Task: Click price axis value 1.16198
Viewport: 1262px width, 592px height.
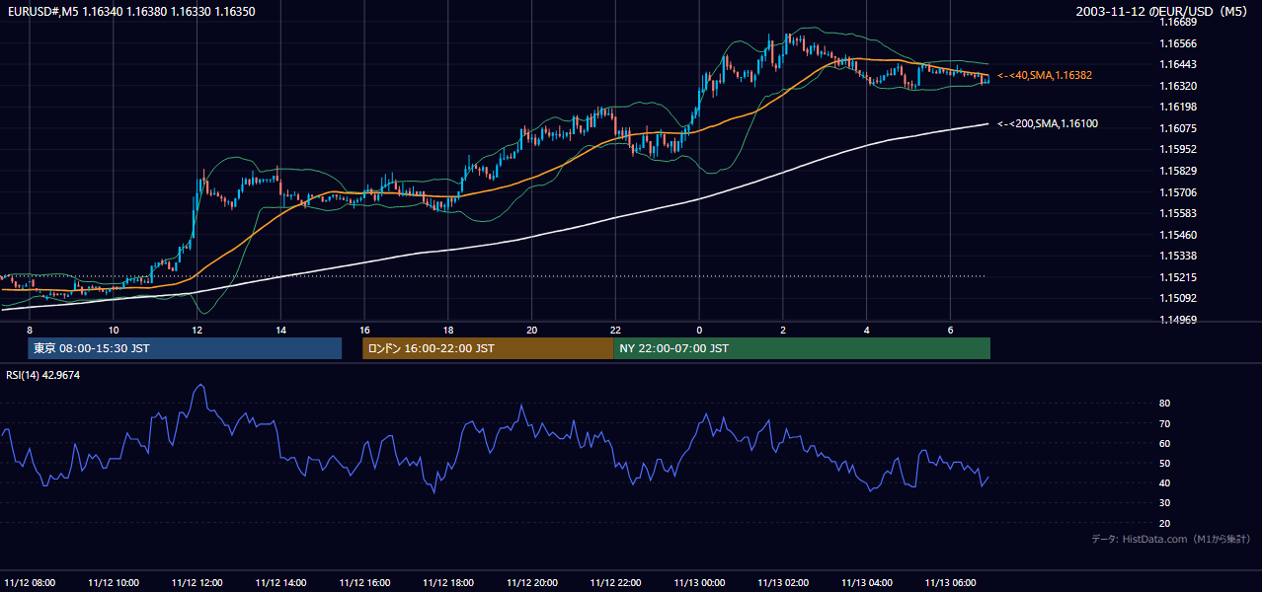Action: tap(1178, 107)
